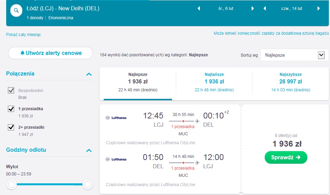Image resolution: width=330 pixels, height=195 pixels.
Task: Click the plane icon on outbound route
Action: [x=197, y=121]
